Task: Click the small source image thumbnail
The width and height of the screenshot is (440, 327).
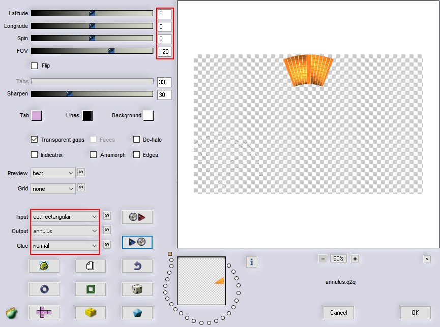Action: (201, 281)
